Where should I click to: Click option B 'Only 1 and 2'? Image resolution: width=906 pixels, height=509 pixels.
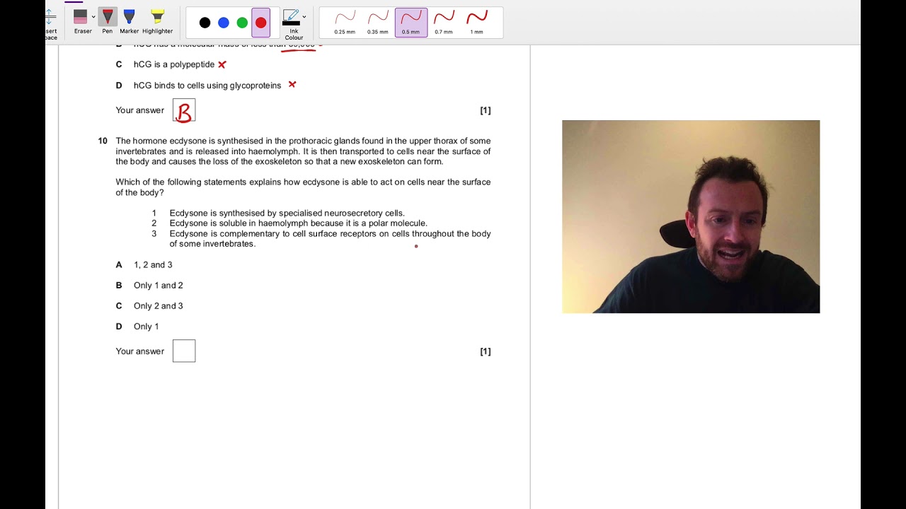pyautogui.click(x=158, y=285)
